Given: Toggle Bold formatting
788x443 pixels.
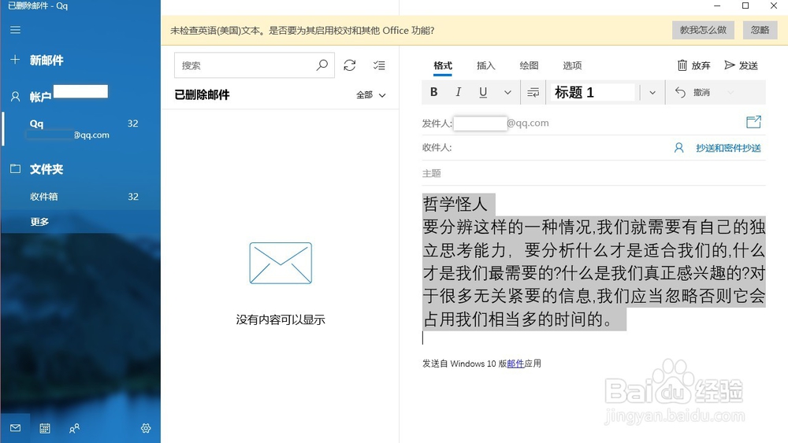Looking at the screenshot, I should pyautogui.click(x=434, y=92).
